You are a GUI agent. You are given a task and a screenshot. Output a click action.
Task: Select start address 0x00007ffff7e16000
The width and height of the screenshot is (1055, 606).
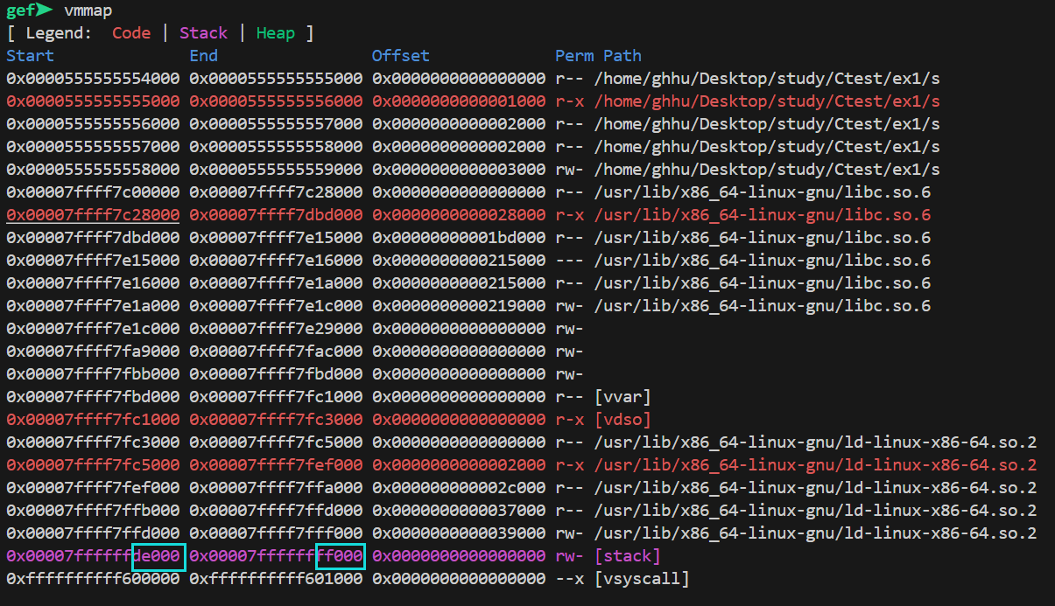click(x=93, y=283)
